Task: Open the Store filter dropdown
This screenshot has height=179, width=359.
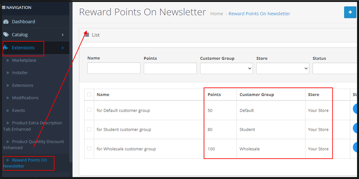Action: coord(282,68)
